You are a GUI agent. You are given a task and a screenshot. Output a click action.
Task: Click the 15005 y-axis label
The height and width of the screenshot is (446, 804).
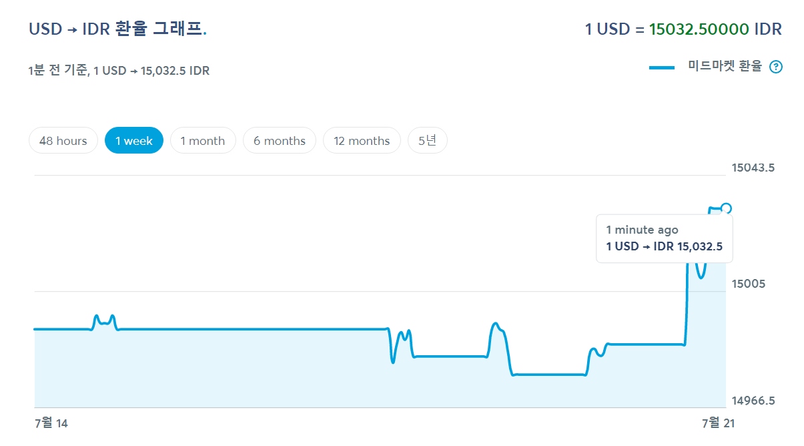[748, 284]
